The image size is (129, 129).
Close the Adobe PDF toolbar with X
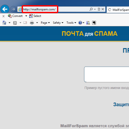click(x=3, y=16)
